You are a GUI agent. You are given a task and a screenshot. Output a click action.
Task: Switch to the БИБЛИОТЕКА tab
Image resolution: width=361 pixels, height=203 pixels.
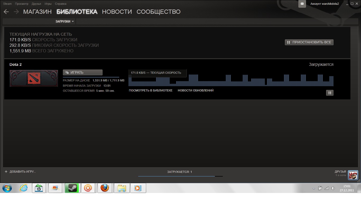77,12
